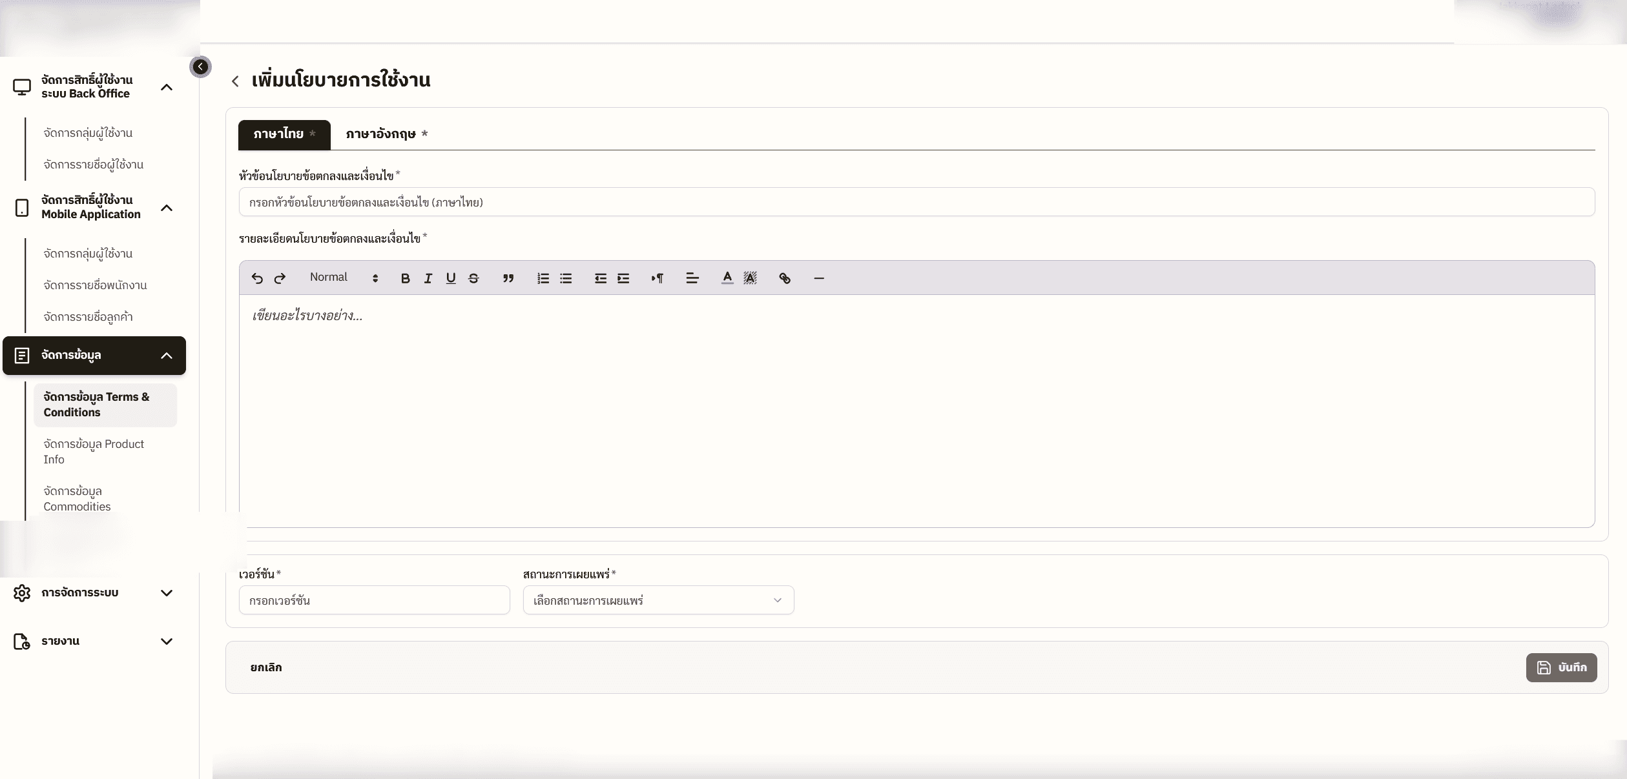Click the เวอร์ชัน version input field
This screenshot has height=779, width=1627.
coord(374,600)
